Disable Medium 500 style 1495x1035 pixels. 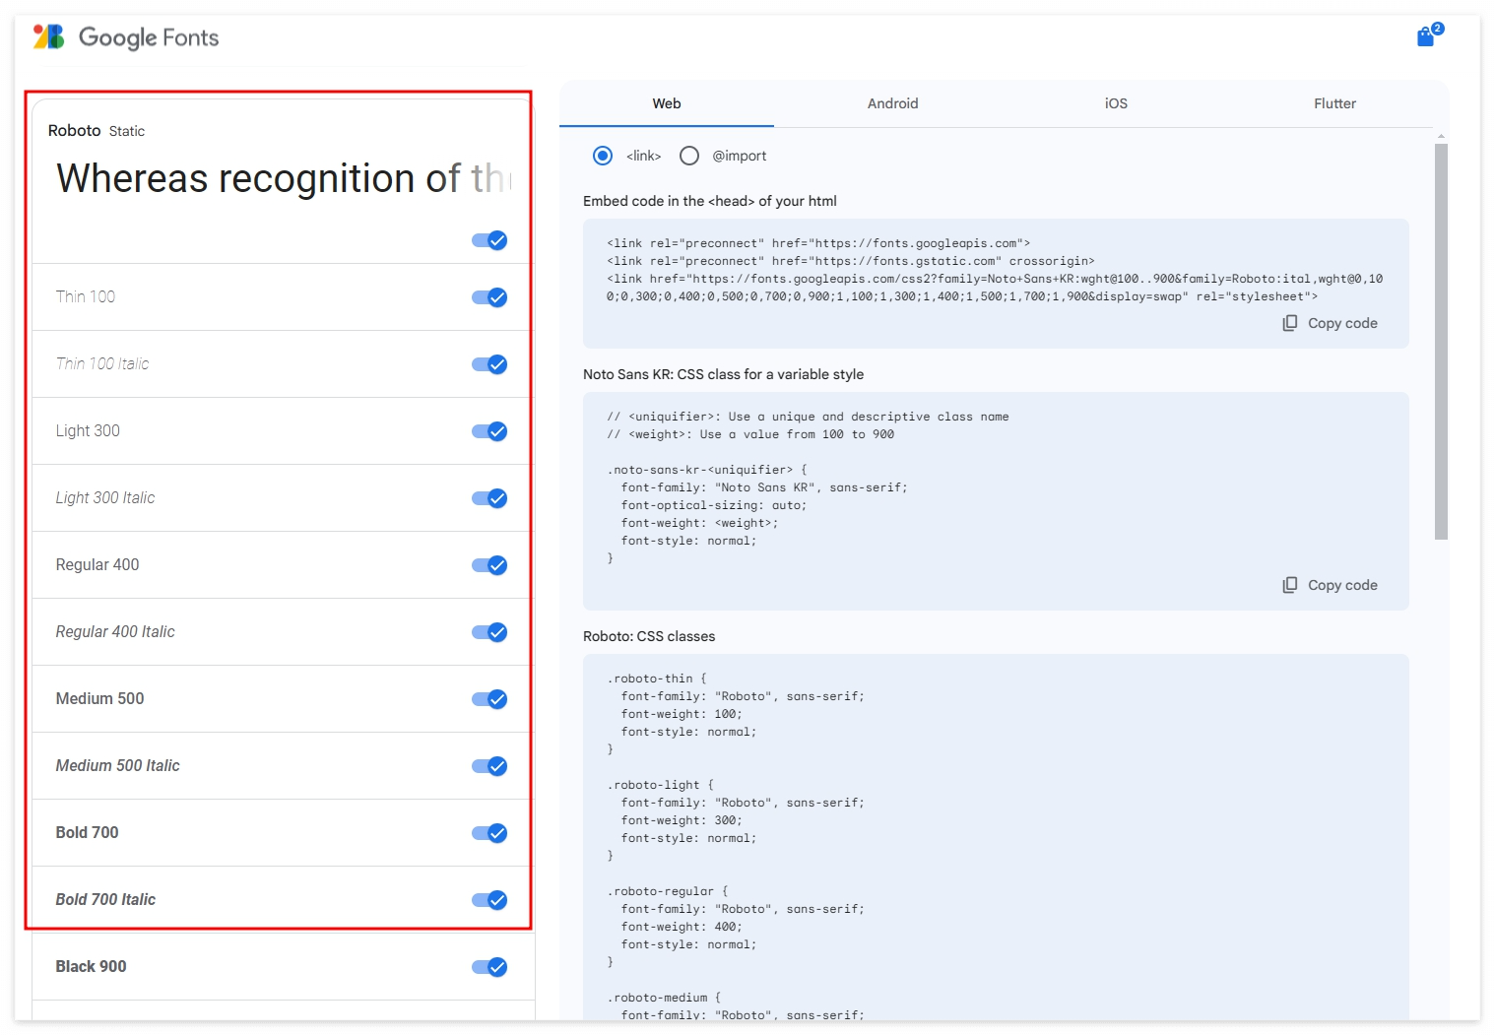(x=489, y=699)
